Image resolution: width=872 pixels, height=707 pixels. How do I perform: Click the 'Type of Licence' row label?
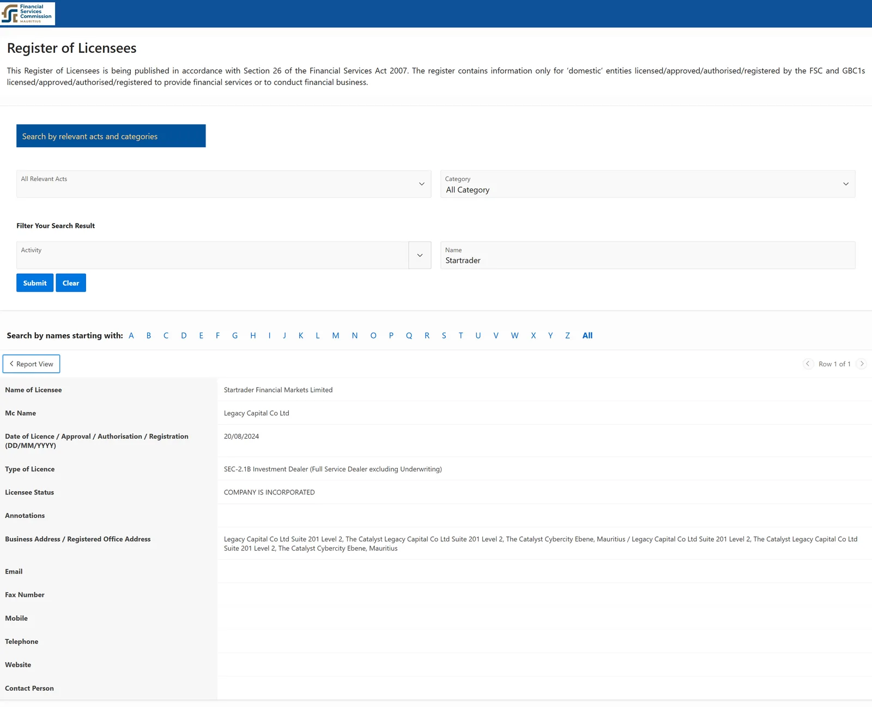pyautogui.click(x=30, y=469)
